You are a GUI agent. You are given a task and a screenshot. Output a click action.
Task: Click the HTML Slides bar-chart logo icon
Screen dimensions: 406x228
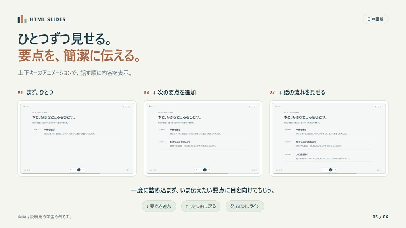[22, 19]
